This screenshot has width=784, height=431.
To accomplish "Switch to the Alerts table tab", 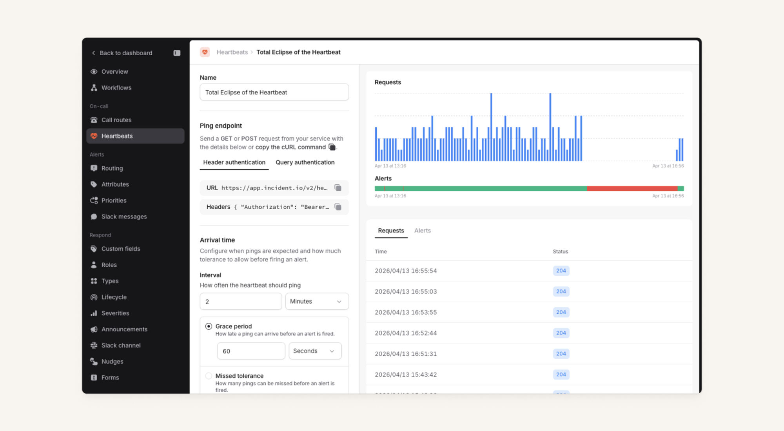I will coord(422,231).
